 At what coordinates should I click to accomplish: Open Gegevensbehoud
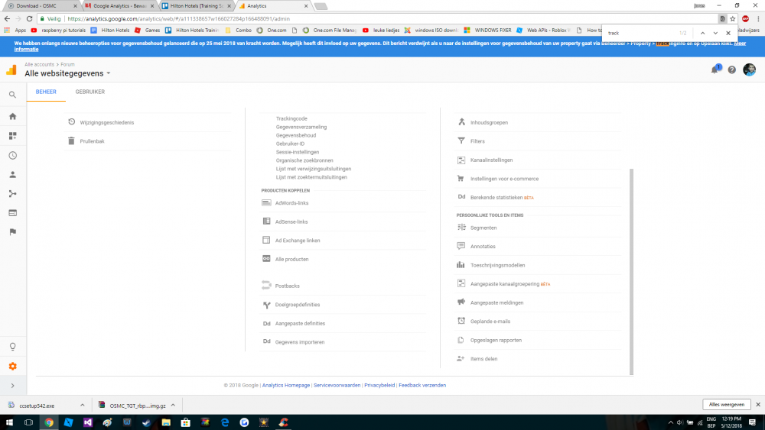coord(295,135)
